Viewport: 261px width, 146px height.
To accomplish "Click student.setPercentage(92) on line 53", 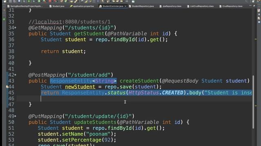I will pyautogui.click(x=75, y=140).
